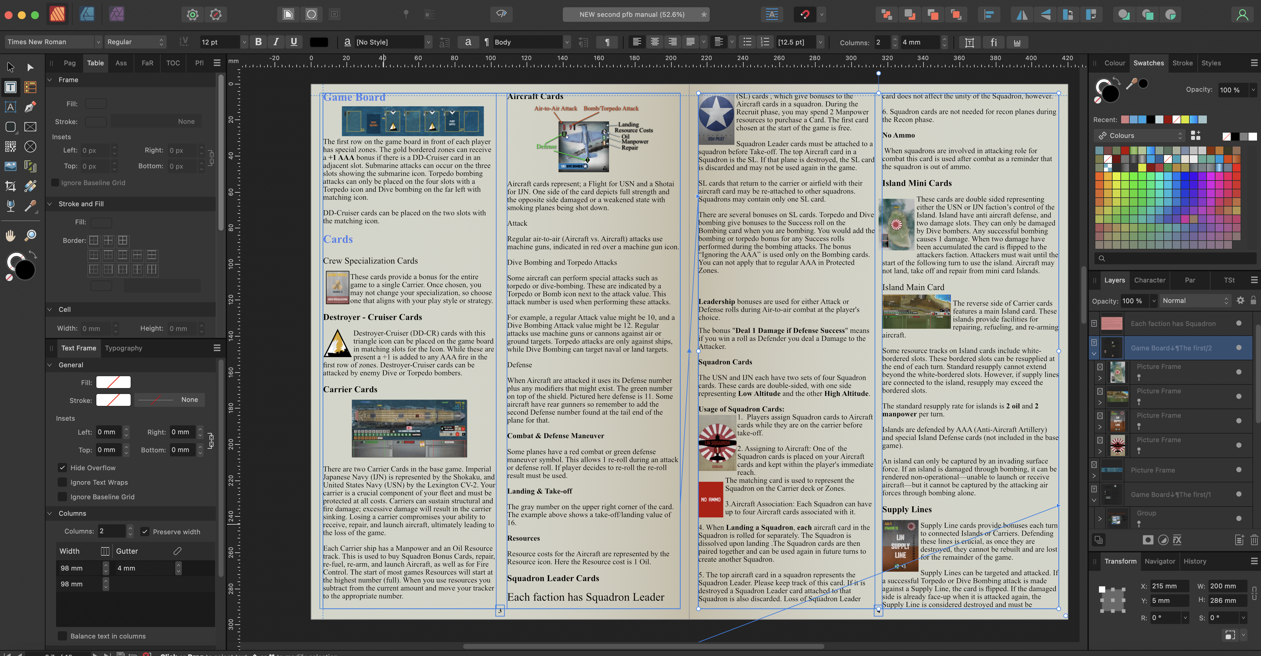This screenshot has height=656, width=1261.
Task: Choose the Artistic Text tool
Action: [10, 107]
